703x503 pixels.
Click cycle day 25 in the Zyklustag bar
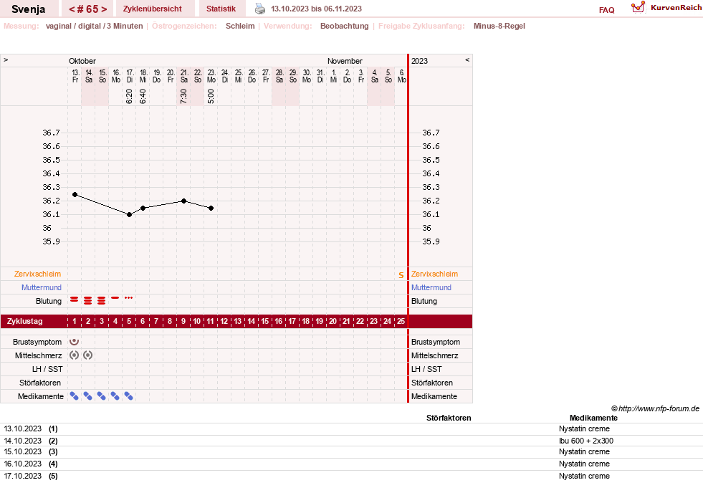401,321
